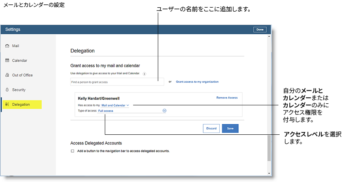Screen dimensions: 348x182
Task: Open the Out of Office settings
Action: pos(22,75)
